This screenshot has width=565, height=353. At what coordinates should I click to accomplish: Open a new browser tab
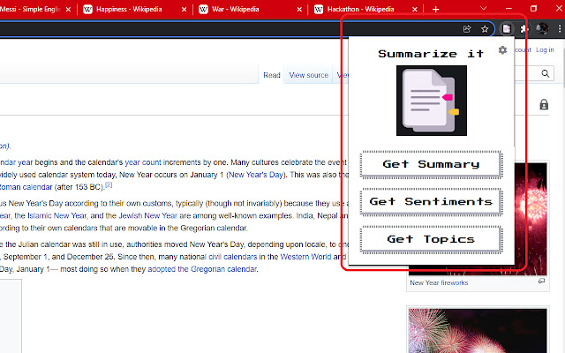[x=435, y=10]
